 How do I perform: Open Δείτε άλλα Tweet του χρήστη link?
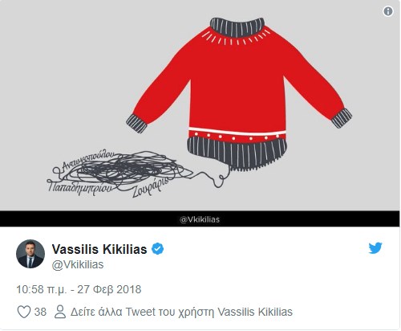(x=181, y=312)
